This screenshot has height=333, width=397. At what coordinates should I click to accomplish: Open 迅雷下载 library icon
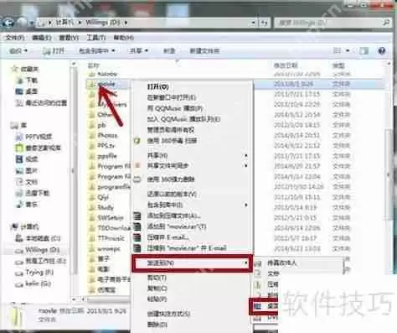pos(19,193)
